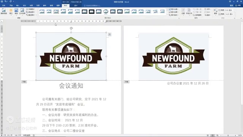The width and height of the screenshot is (243, 137).
Task: Open Header & Footer Tools Design (设计) tab
Action: coord(76,6)
